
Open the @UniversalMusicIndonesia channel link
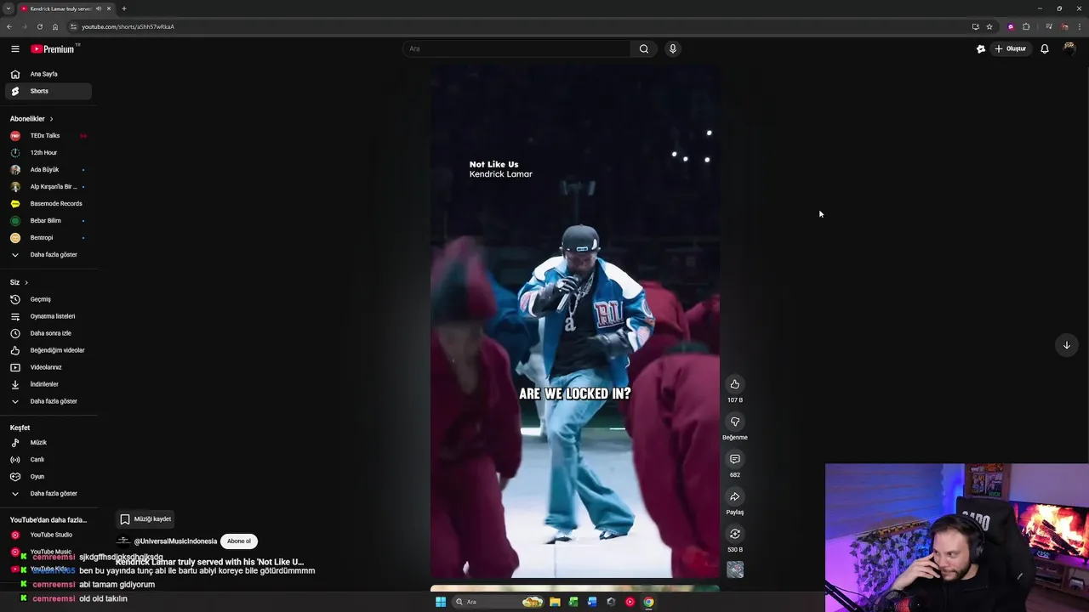click(175, 541)
